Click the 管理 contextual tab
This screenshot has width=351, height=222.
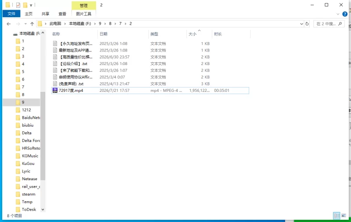coord(84,5)
